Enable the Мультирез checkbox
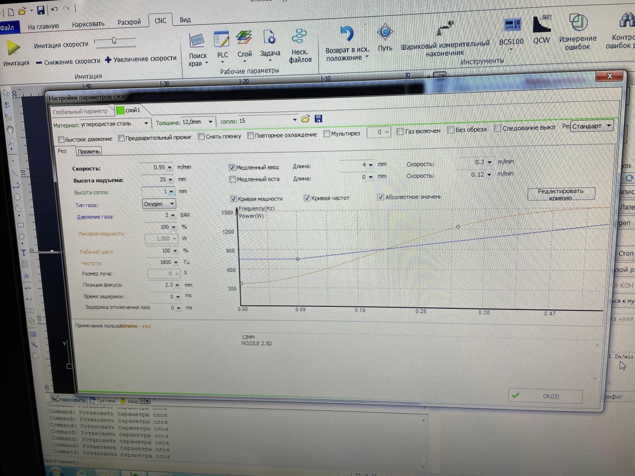This screenshot has width=635, height=476. click(326, 134)
